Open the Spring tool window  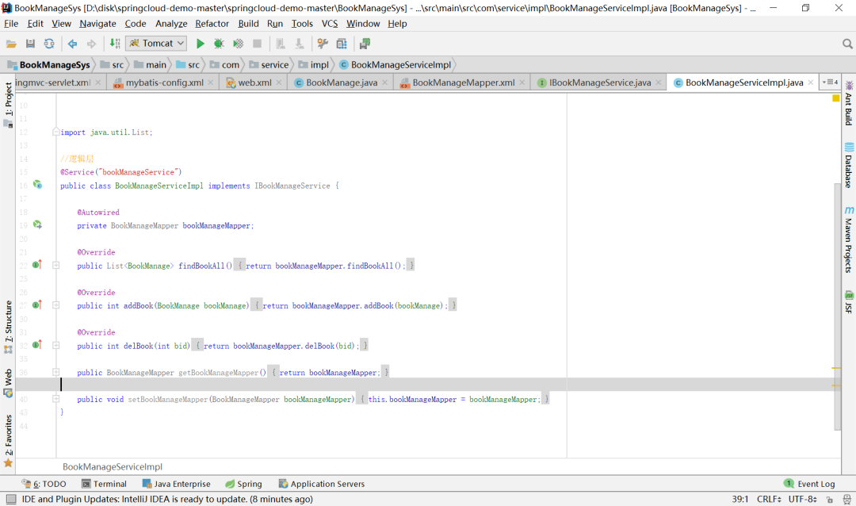coord(243,484)
